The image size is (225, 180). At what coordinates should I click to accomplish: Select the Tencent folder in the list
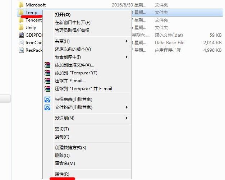coord(30,20)
